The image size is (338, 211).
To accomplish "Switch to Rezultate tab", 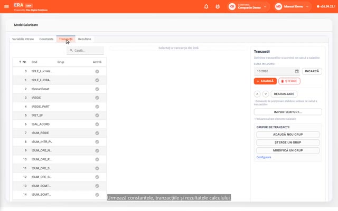I will (x=84, y=39).
